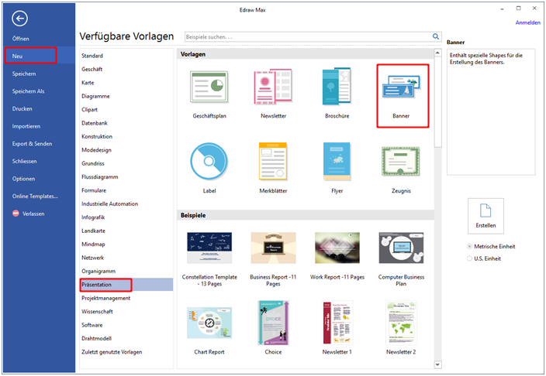The height and width of the screenshot is (376, 546).
Task: Select U.S. Einheit radio button
Action: point(469,258)
